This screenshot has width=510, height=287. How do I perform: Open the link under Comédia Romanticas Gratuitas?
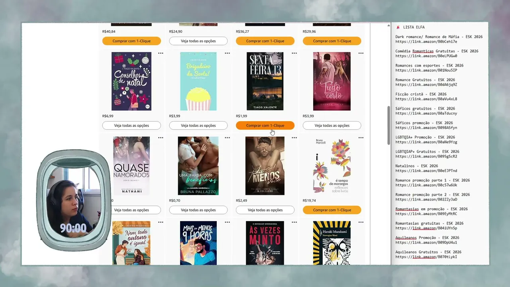(x=426, y=56)
